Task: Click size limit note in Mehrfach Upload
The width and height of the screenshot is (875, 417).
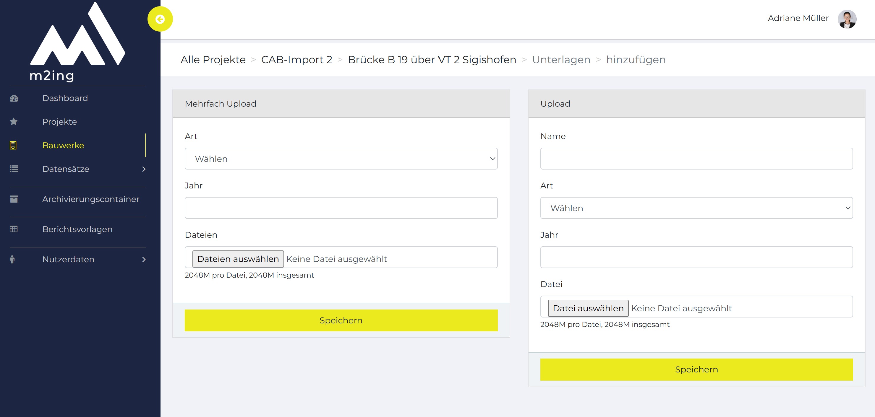Action: click(x=249, y=275)
